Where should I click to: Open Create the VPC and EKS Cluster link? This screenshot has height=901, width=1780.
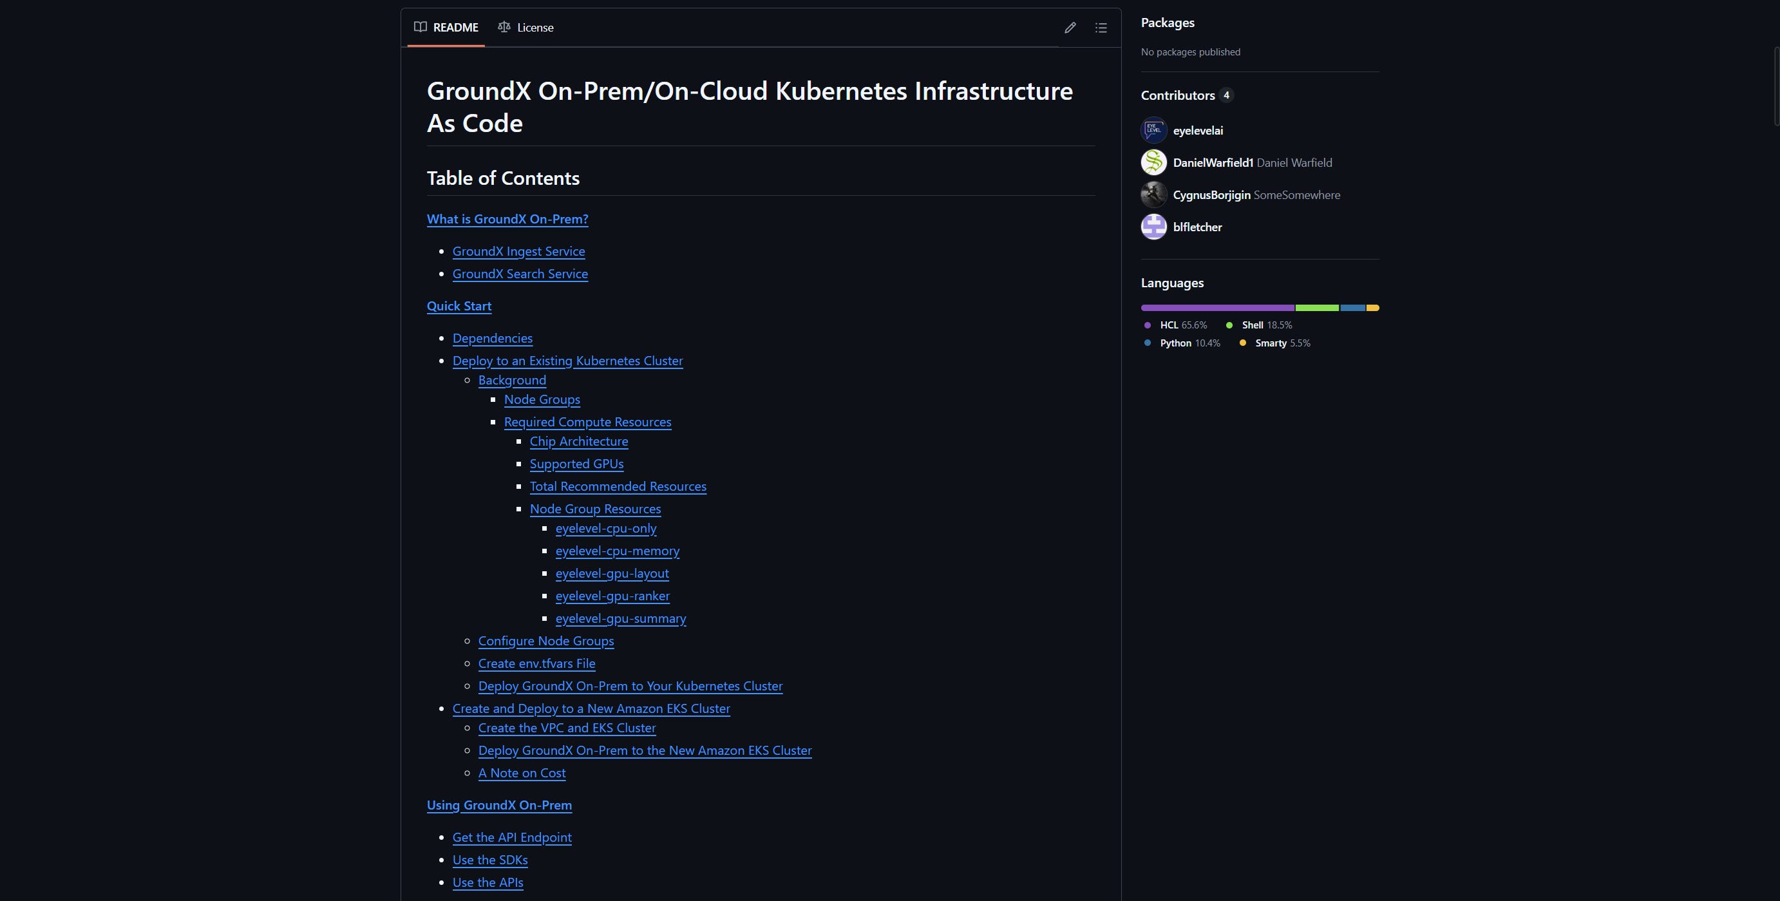pos(567,728)
